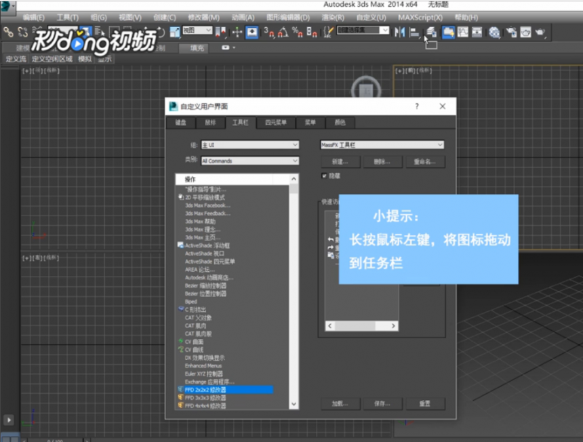
Task: Click Save (保存...) button
Action: (x=382, y=404)
